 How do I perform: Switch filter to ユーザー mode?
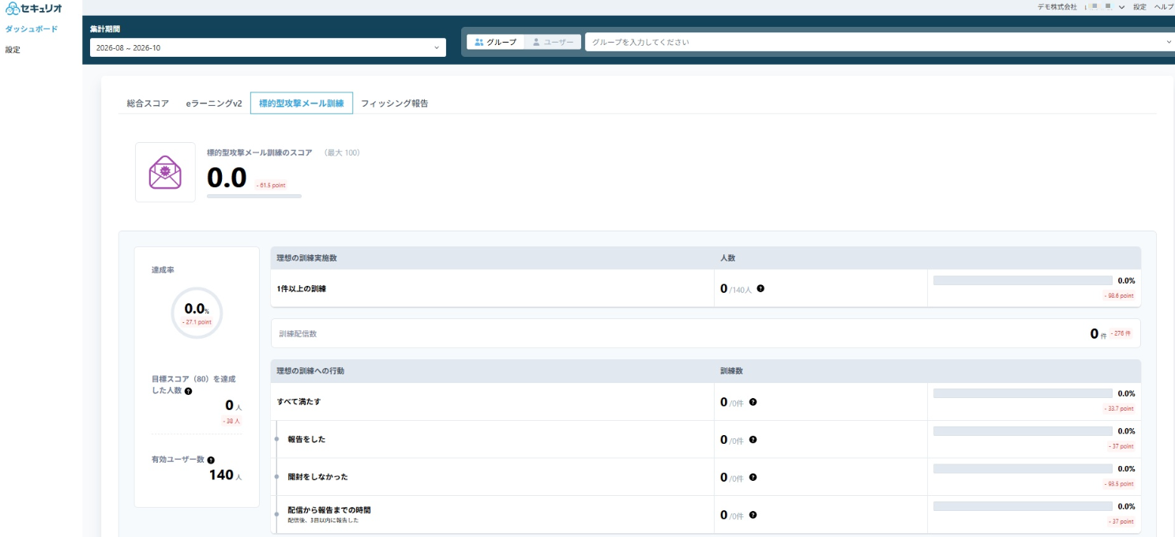552,42
